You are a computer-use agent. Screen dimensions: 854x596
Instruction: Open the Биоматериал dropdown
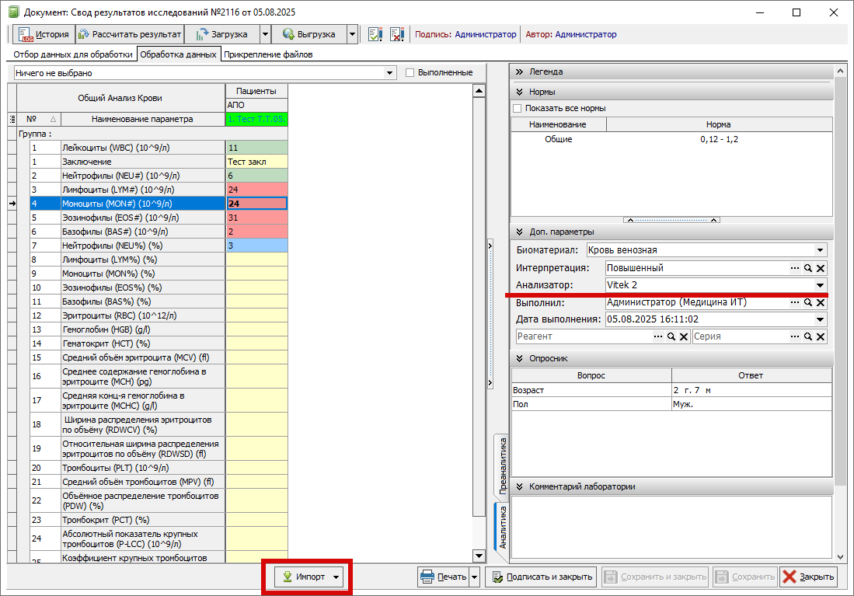(x=820, y=250)
